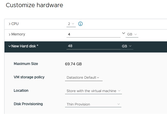Open disk Location dropdown
The image size is (167, 118).
[93, 91]
